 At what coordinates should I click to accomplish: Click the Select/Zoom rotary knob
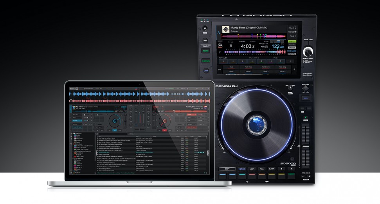308,52
